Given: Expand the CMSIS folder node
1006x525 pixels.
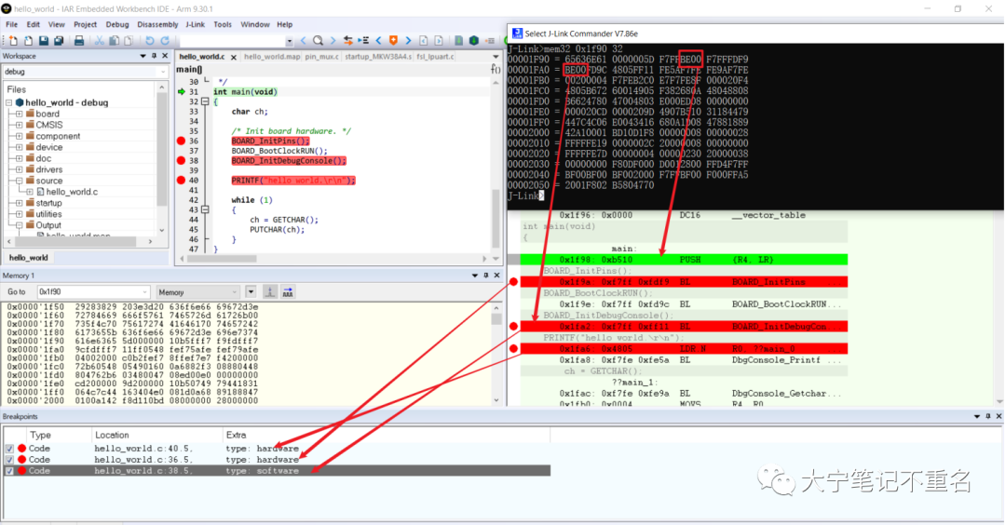Looking at the screenshot, I should [x=20, y=125].
